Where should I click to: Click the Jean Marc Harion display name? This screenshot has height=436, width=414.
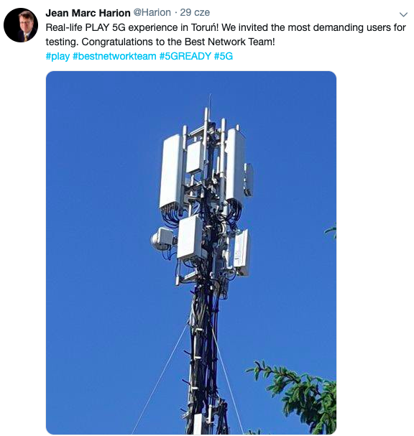(x=88, y=13)
